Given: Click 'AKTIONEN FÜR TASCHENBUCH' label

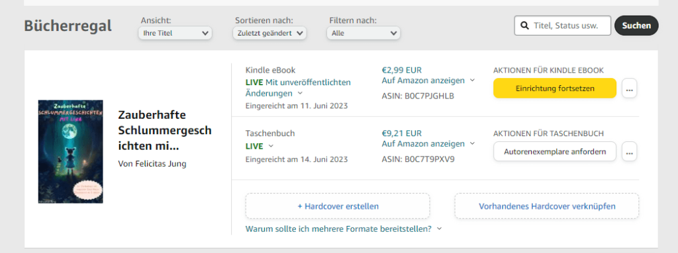Looking at the screenshot, I should (x=549, y=133).
